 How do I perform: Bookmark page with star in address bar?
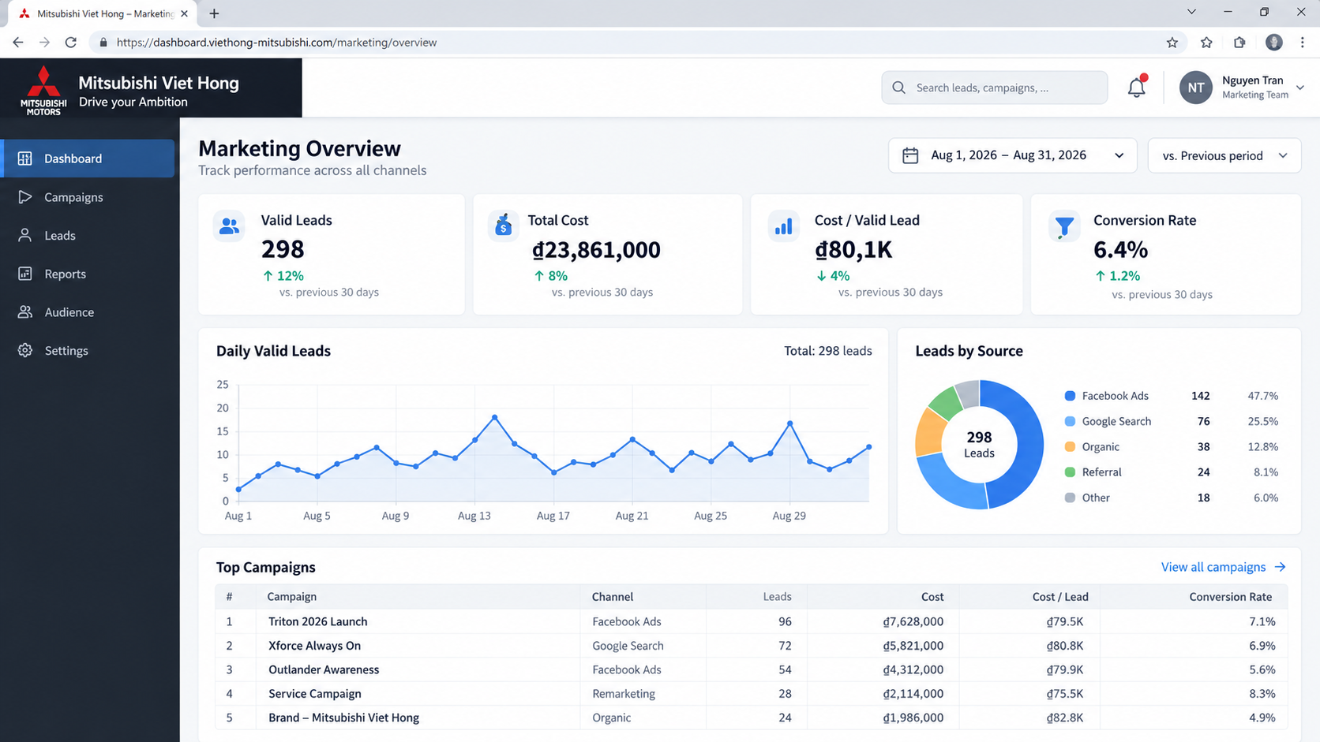[1172, 43]
